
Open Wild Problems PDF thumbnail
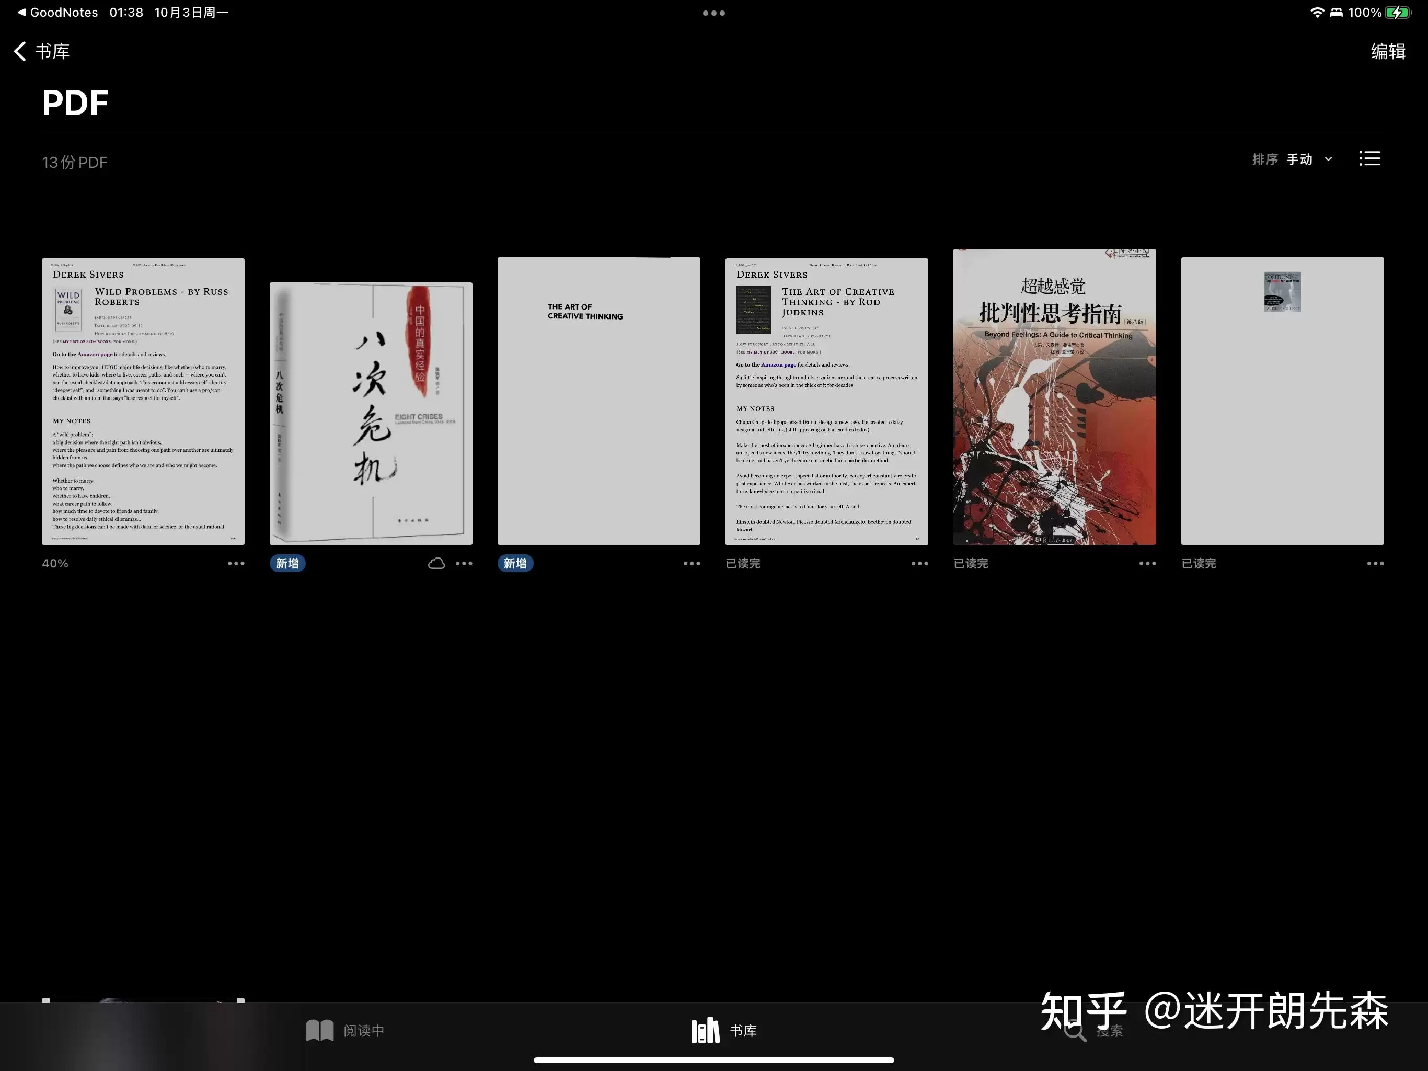143,401
